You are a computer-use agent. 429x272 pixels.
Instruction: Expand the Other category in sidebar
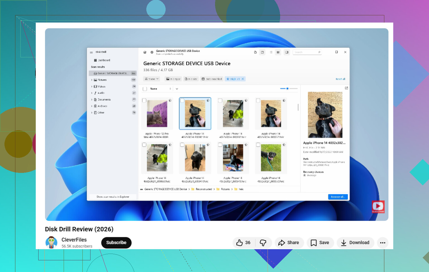tap(92, 113)
